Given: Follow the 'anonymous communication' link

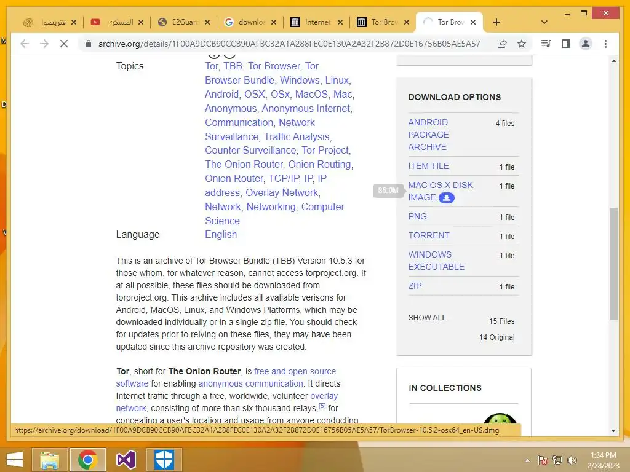Looking at the screenshot, I should pyautogui.click(x=250, y=383).
